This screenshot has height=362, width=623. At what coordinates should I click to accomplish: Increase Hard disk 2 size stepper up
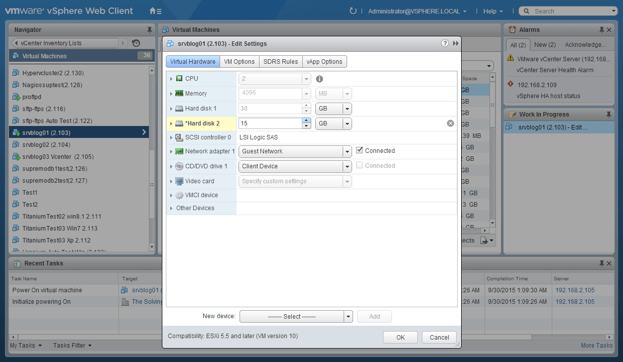tap(307, 121)
